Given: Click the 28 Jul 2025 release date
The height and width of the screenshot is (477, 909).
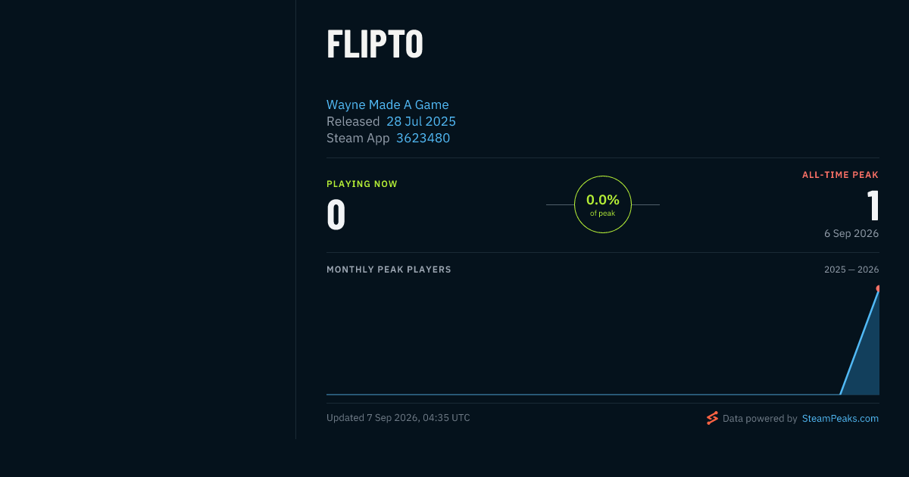Looking at the screenshot, I should pos(421,121).
